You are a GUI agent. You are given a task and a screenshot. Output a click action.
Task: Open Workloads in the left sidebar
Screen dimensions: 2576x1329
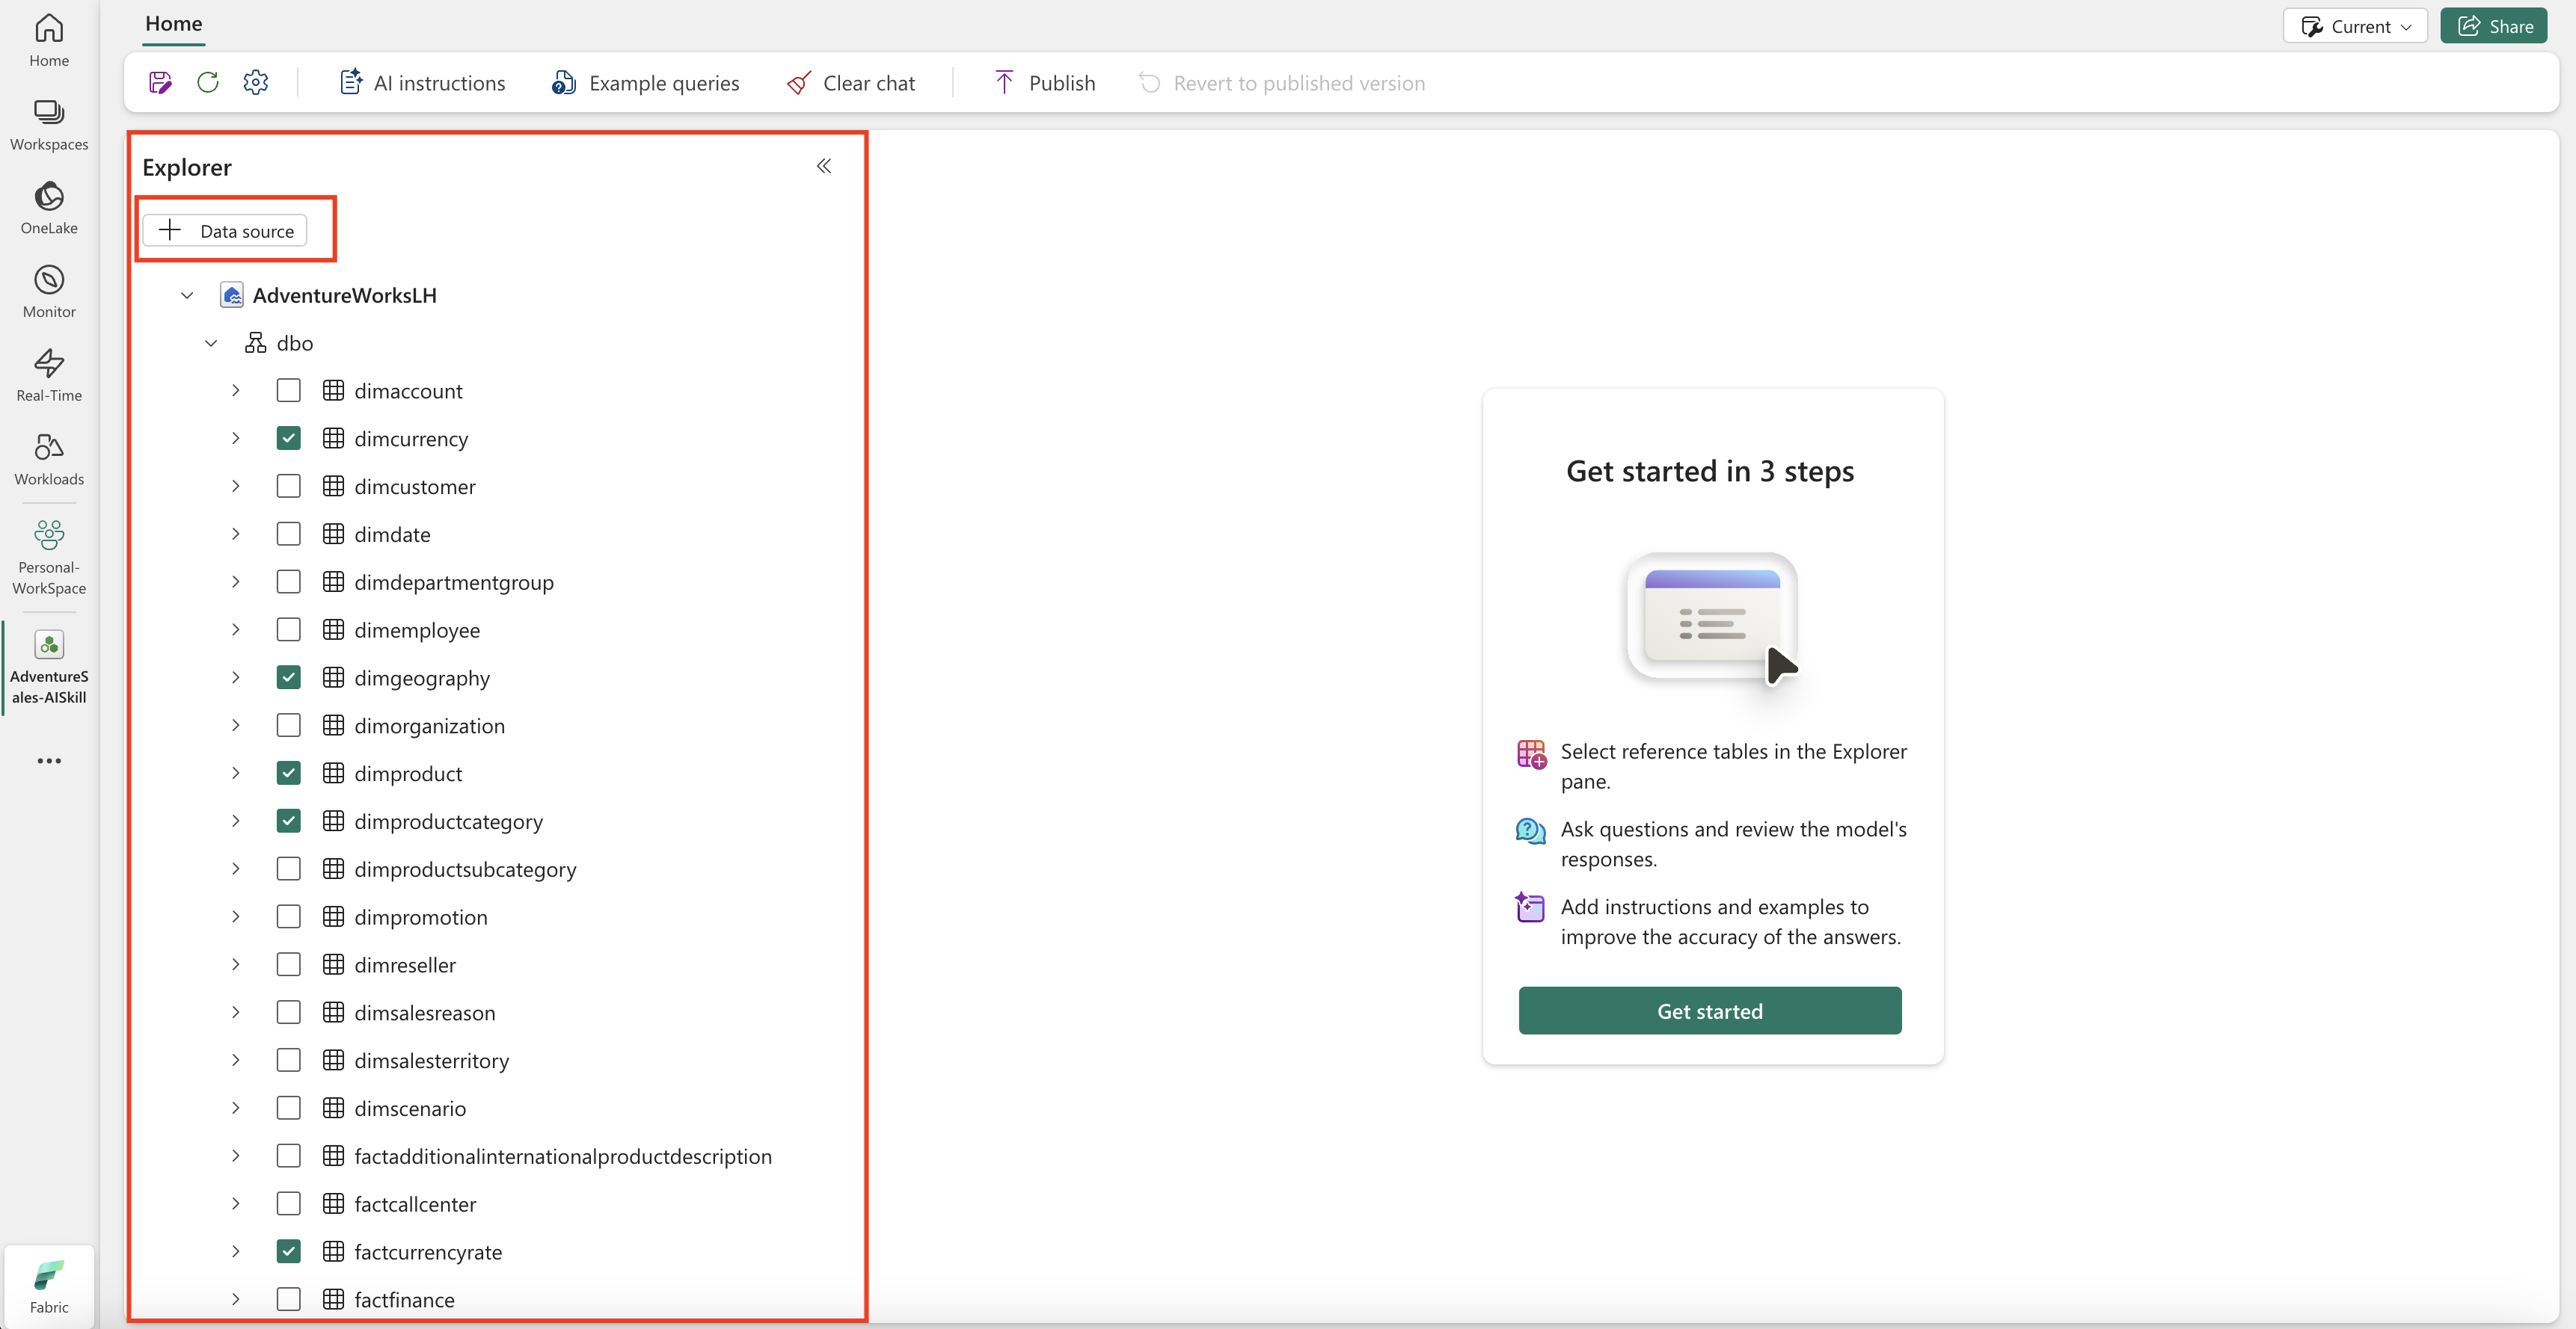click(x=49, y=459)
